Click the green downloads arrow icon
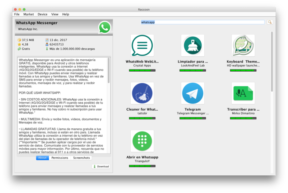Viewport: 288px width, 193px height. point(47,49)
